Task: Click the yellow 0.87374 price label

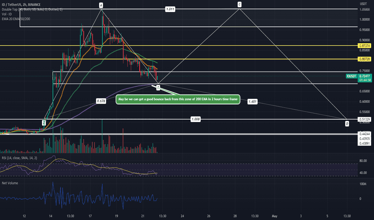Action: click(364, 46)
